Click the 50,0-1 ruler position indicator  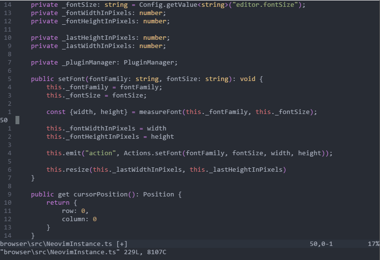point(321,244)
